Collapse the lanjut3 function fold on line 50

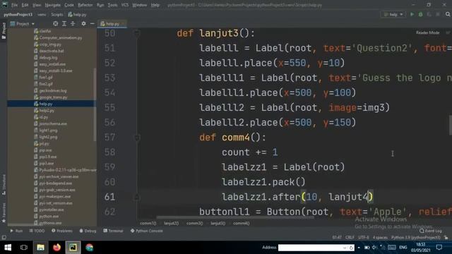click(137, 33)
